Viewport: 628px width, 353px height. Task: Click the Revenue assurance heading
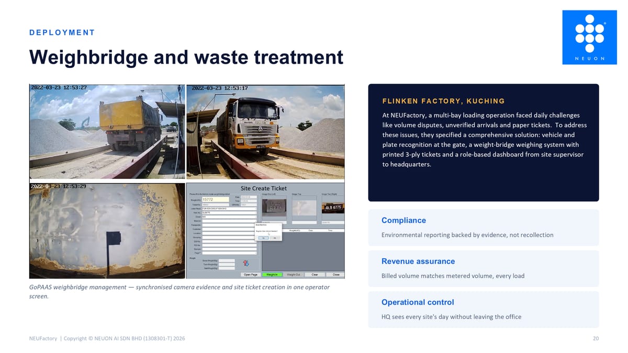418,261
